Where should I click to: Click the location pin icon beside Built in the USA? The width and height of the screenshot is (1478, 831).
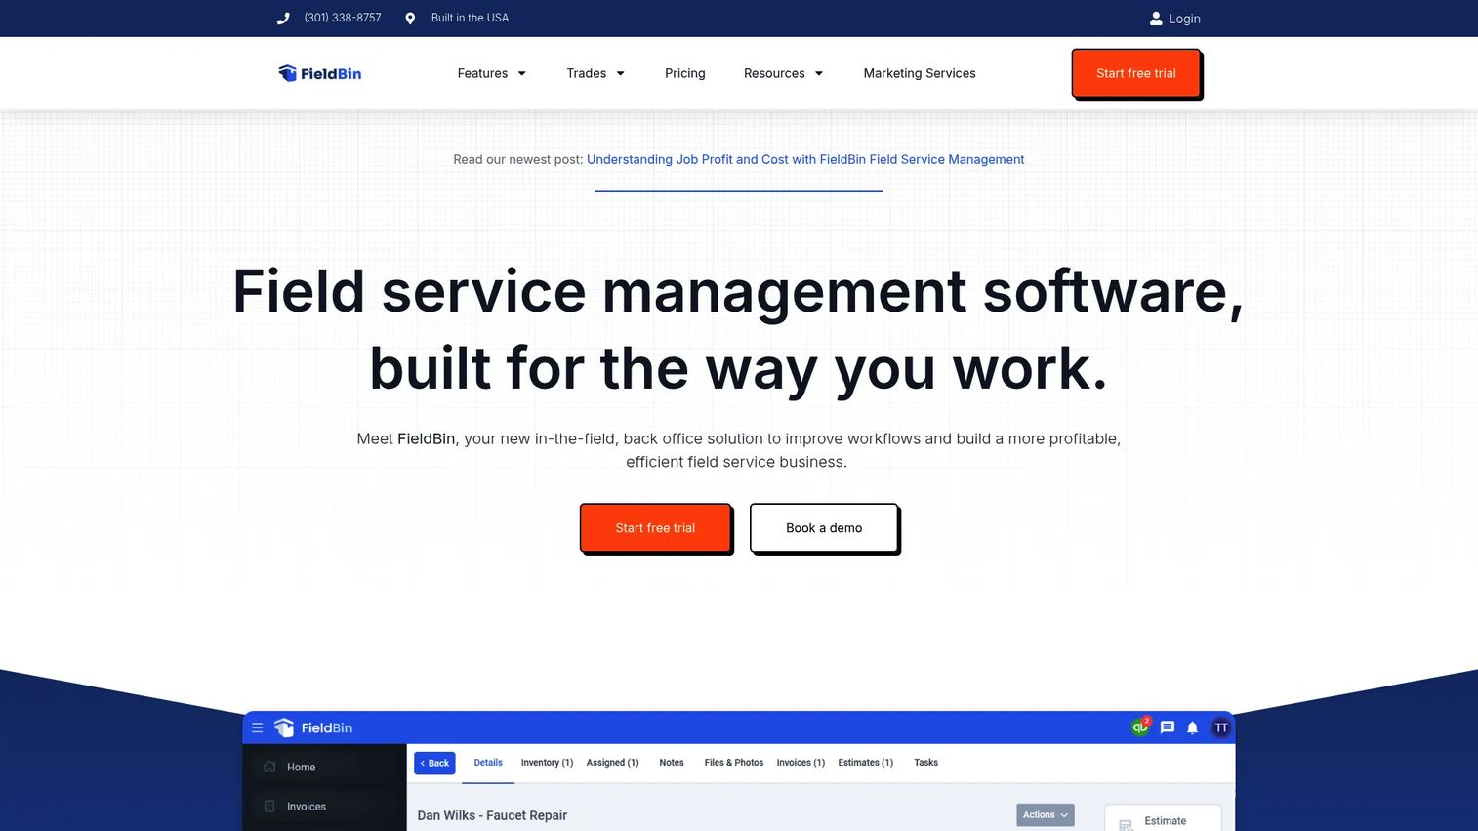pyautogui.click(x=410, y=19)
